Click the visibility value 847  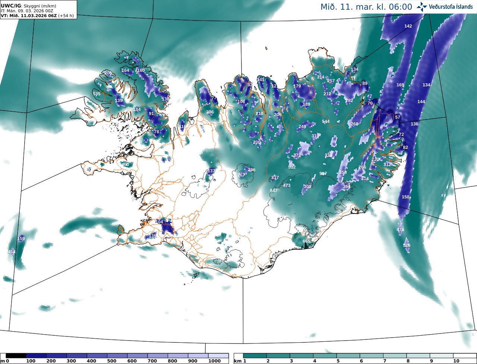click(274, 191)
